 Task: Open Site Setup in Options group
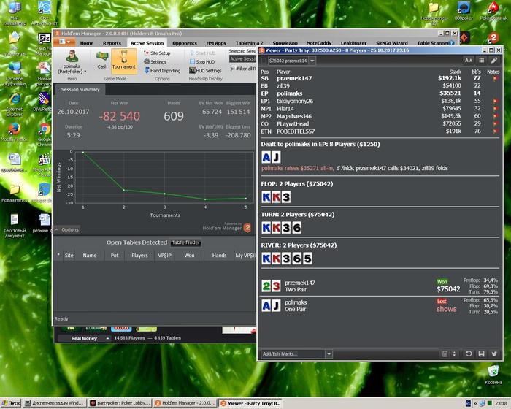157,53
